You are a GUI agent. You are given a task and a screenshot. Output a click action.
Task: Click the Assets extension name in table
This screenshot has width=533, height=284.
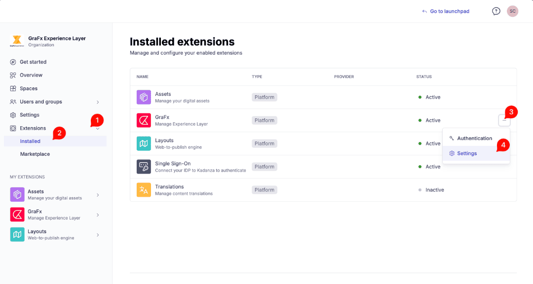(163, 94)
